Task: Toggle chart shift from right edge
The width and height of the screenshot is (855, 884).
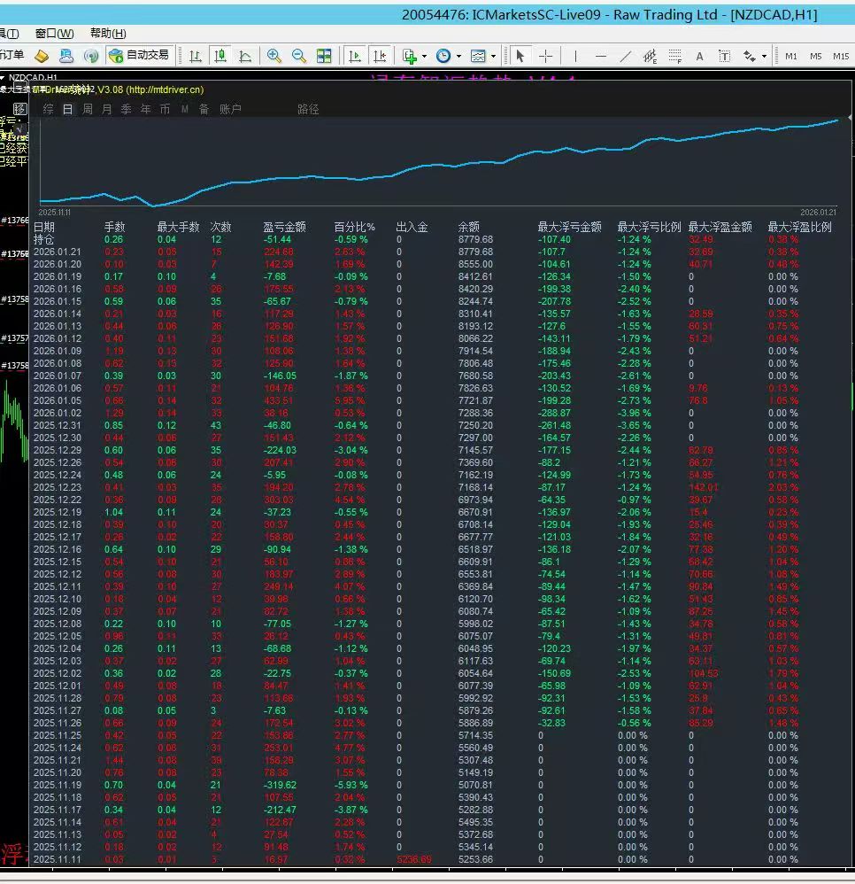Action: click(381, 56)
